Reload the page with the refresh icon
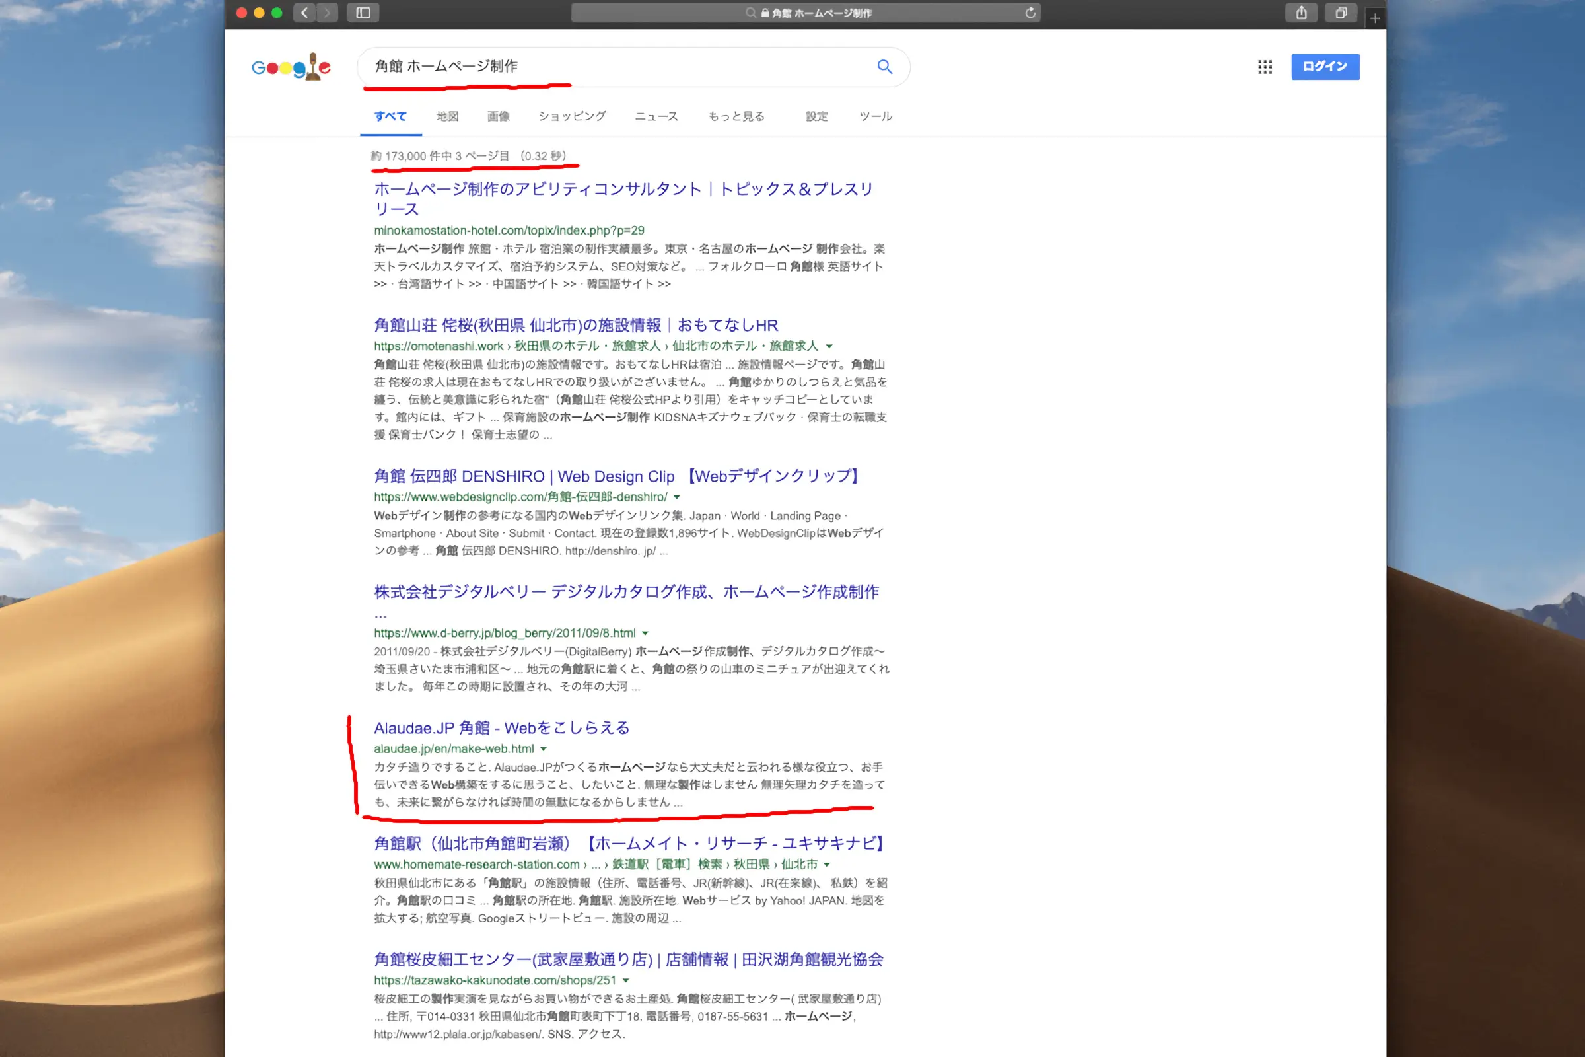The height and width of the screenshot is (1057, 1585). click(1030, 13)
